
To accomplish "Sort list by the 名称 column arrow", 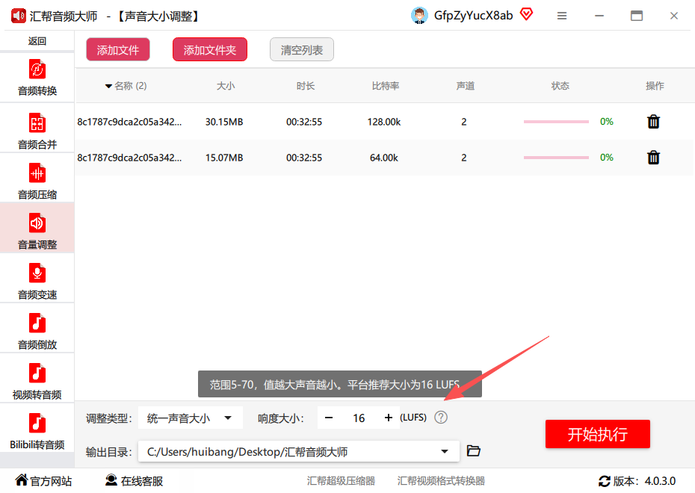I will point(108,86).
